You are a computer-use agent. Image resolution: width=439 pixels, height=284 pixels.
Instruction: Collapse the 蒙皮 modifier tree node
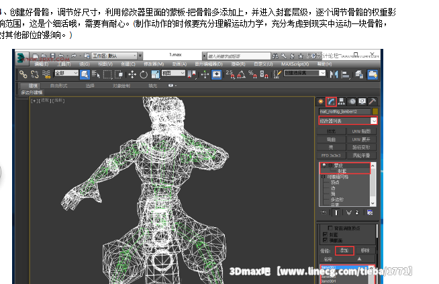pos(330,165)
